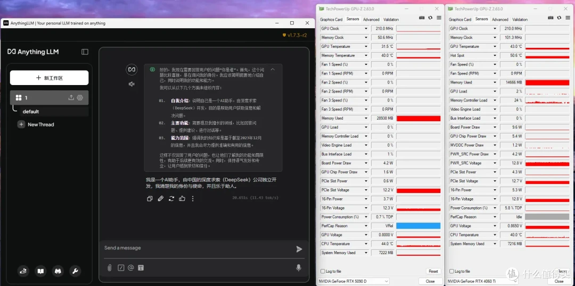Select Sensors tab in right GPU-Z
This screenshot has width=575, height=286.
click(481, 19)
